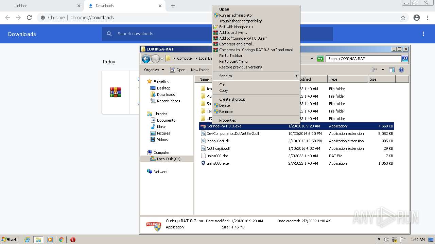Click Chrome reload page button
The image size is (435, 244).
click(x=29, y=18)
